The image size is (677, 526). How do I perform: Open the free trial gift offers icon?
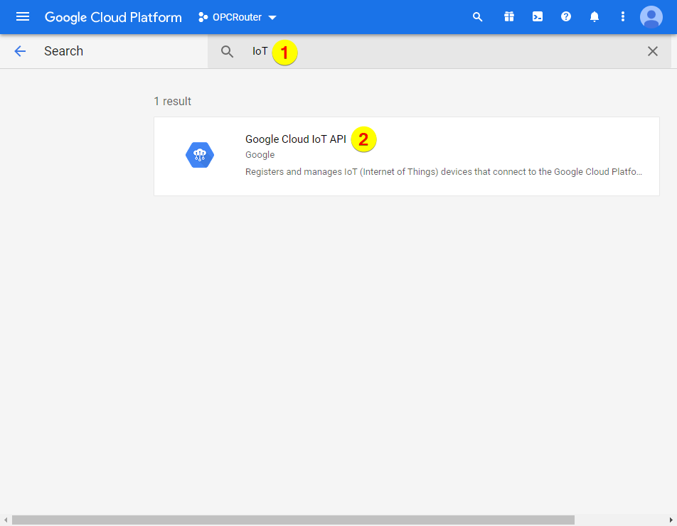508,16
